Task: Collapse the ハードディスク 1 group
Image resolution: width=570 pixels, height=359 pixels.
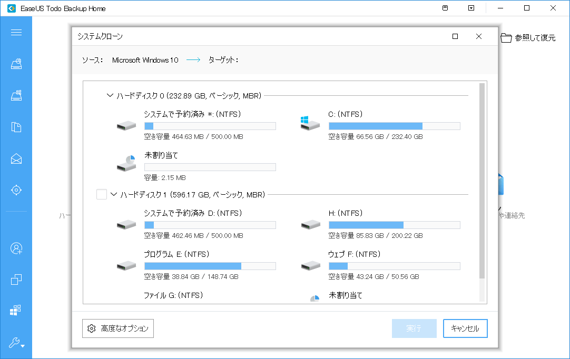Action: click(114, 195)
